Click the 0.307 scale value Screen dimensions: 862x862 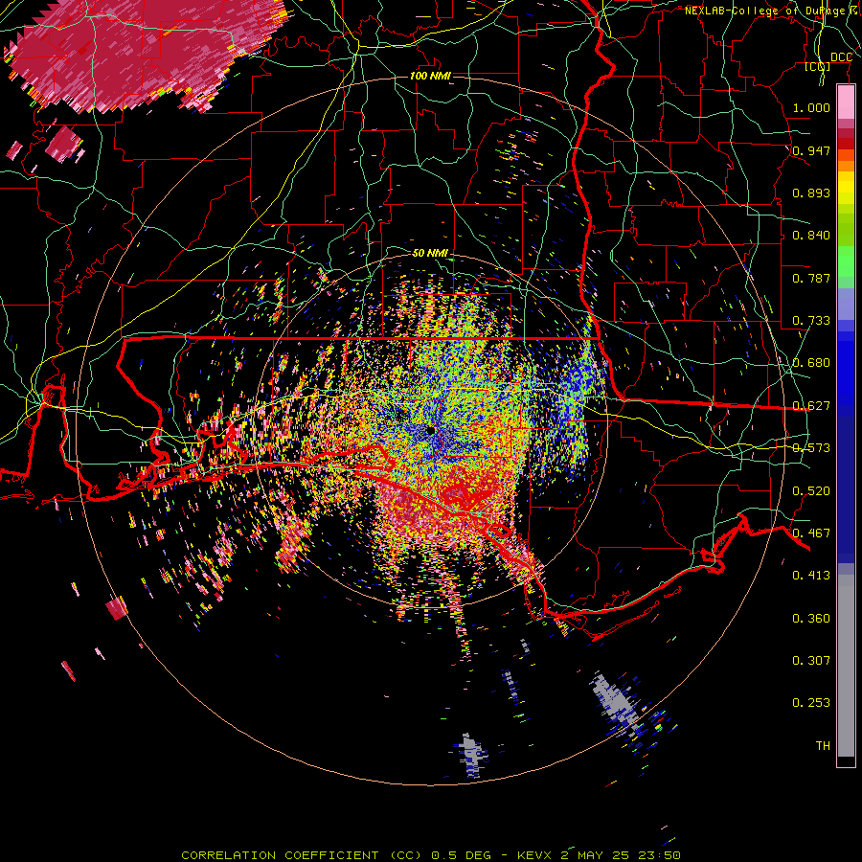click(811, 661)
